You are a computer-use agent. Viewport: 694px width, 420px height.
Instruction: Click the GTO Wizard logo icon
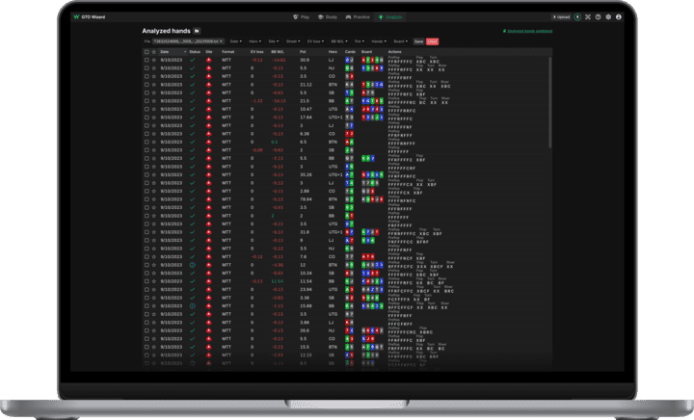point(77,17)
